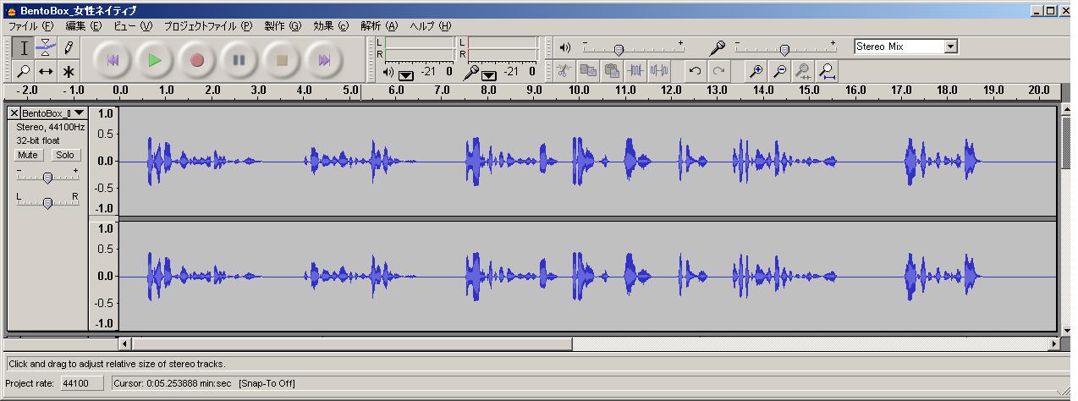Open the ヘルプ (H) menu
Viewport: 1078px width, 401px height.
(431, 26)
